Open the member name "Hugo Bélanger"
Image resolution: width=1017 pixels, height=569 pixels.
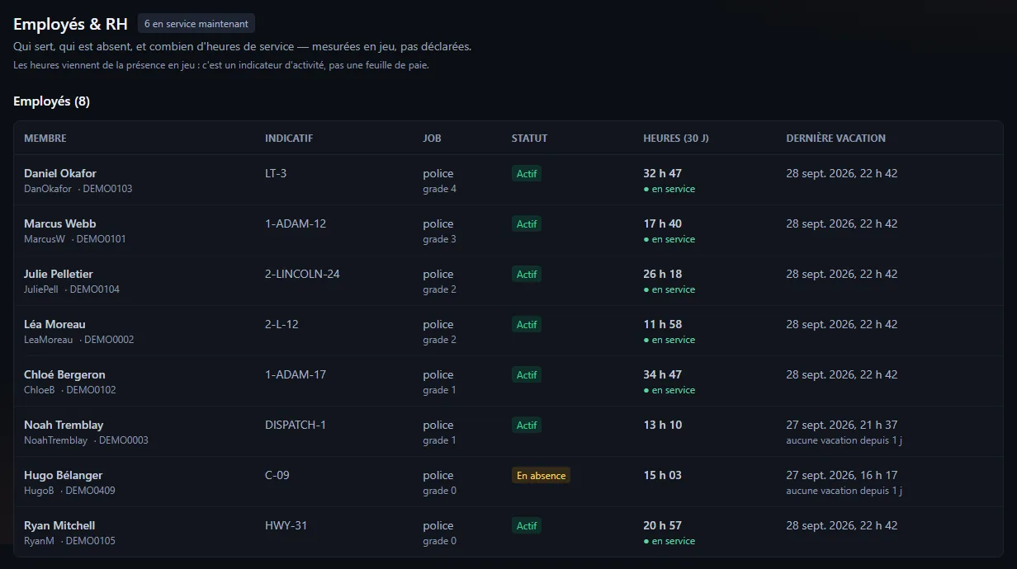(x=64, y=475)
